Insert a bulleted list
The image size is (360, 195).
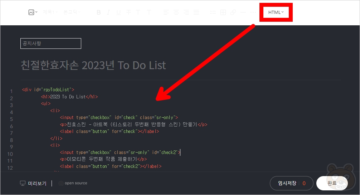click(213, 12)
